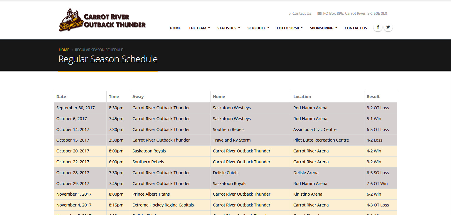Expand the Lotto 50/50 menu

click(x=289, y=28)
